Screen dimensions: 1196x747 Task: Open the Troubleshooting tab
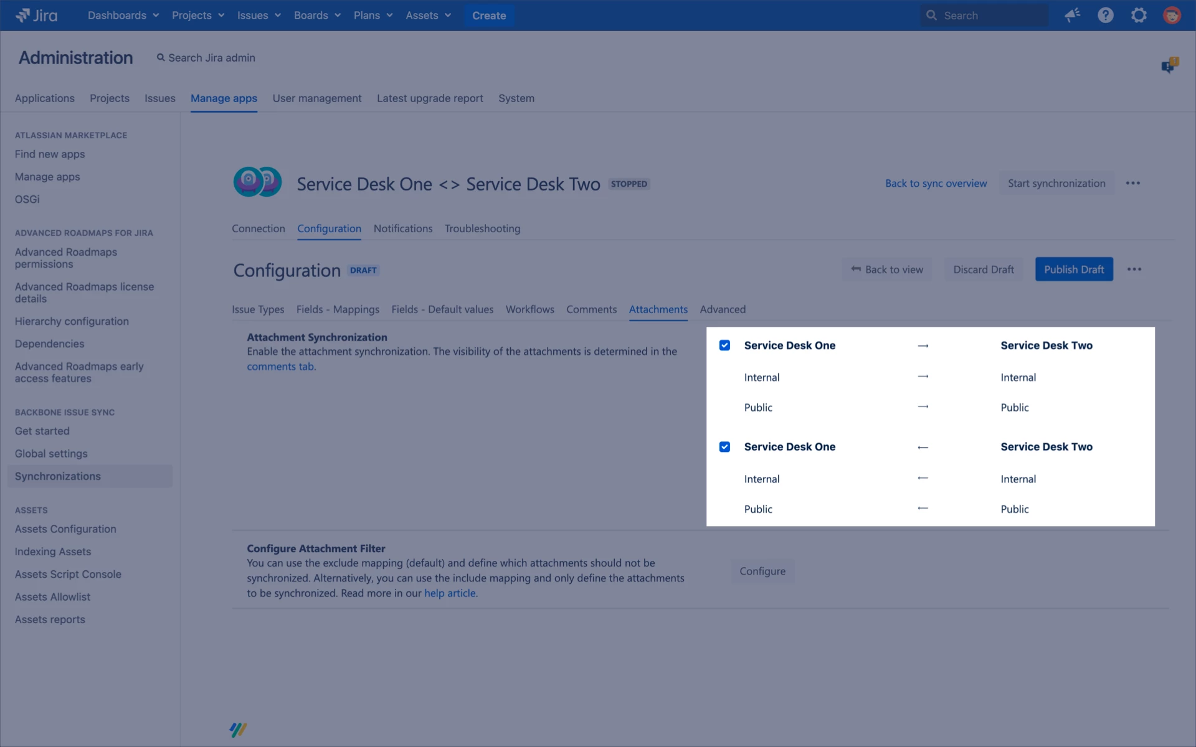point(482,228)
